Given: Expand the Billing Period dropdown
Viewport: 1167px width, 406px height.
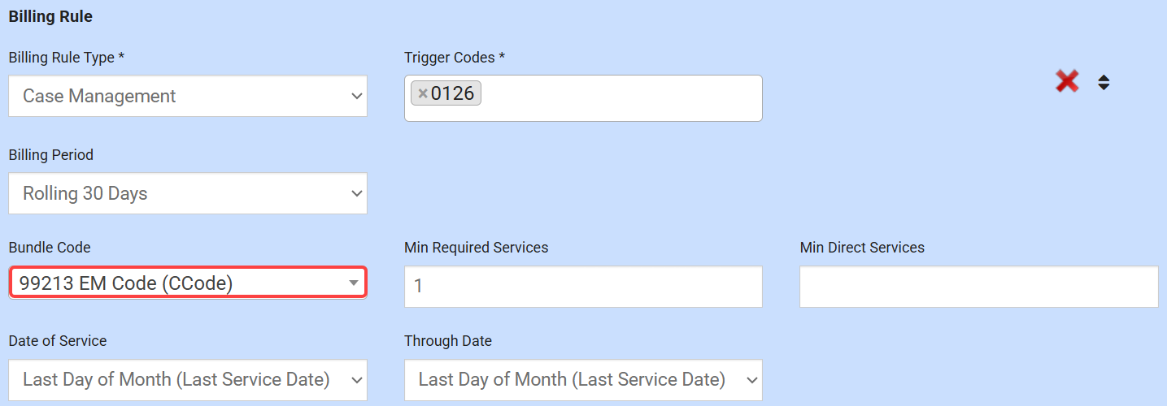Looking at the screenshot, I should (x=188, y=193).
